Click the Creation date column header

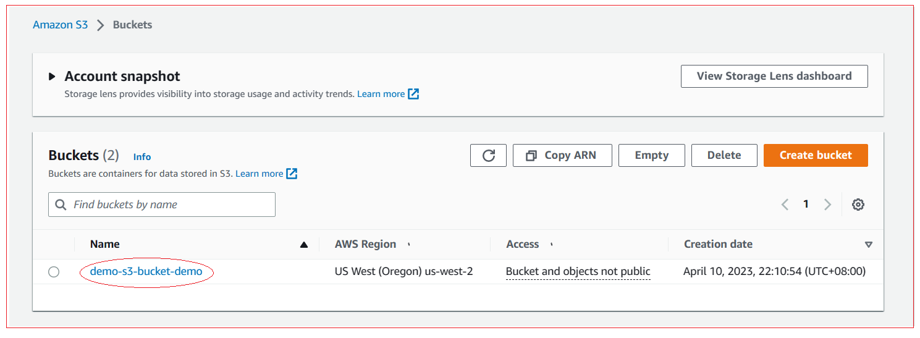click(718, 244)
